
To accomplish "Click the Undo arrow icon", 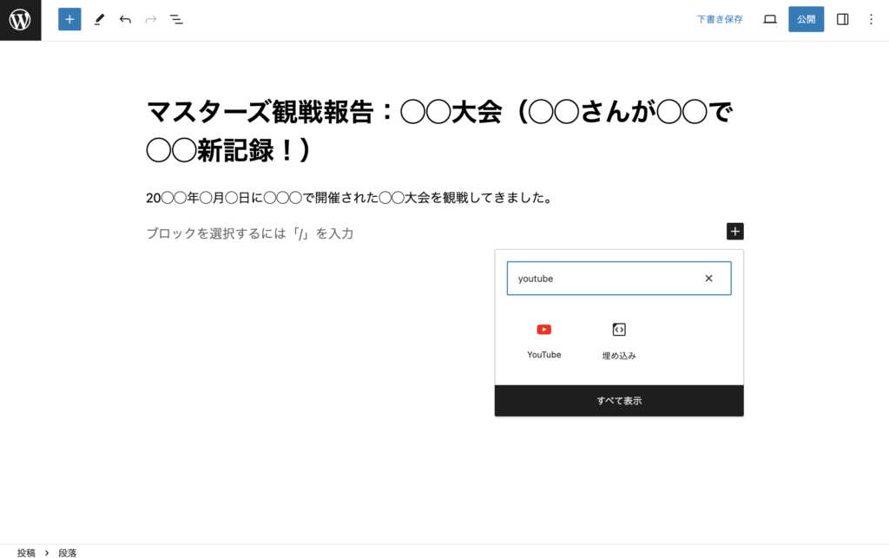I will [x=125, y=19].
